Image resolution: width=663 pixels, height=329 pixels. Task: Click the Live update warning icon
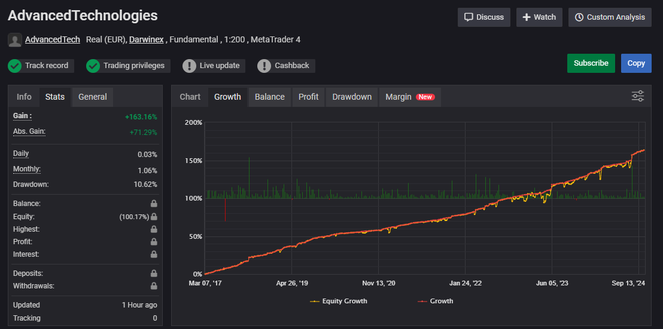coord(189,66)
